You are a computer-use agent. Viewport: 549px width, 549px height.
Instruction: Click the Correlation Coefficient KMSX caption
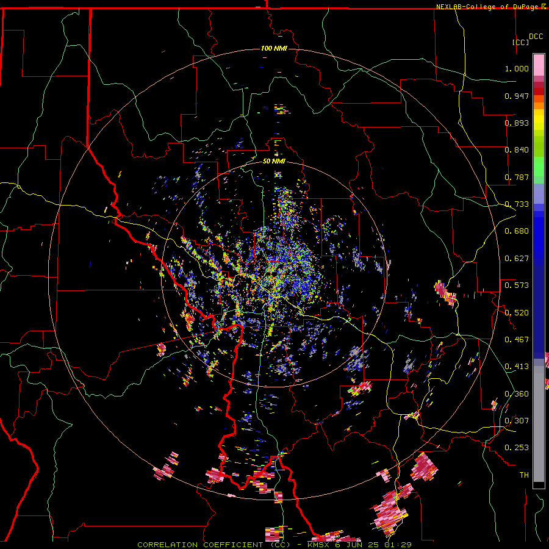[274, 545]
